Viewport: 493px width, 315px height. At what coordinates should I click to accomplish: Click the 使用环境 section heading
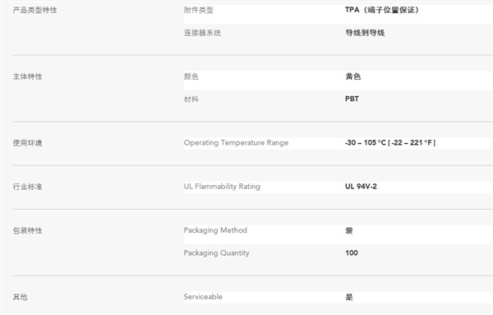(x=27, y=143)
